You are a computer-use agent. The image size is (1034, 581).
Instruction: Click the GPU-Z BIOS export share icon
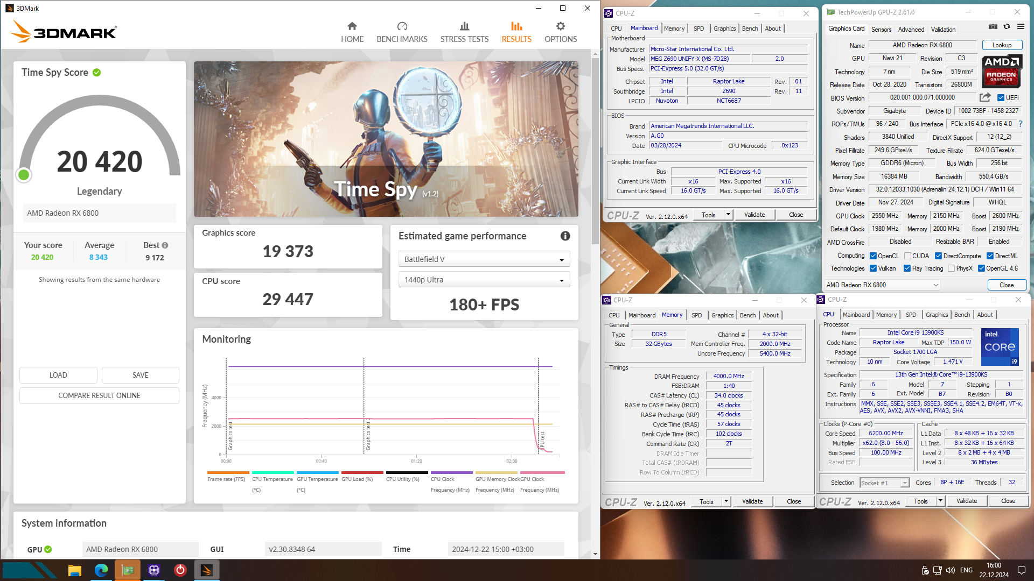[x=985, y=97]
